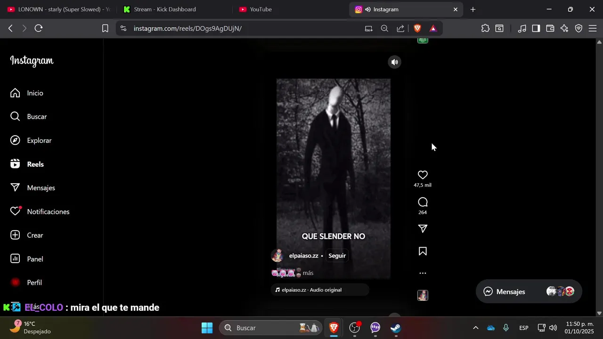The height and width of the screenshot is (339, 603).
Task: Save the reel with bookmark icon
Action: (x=423, y=251)
